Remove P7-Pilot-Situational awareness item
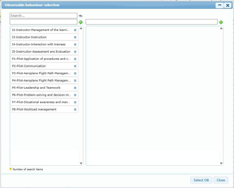This screenshot has width=234, height=188. tap(75, 102)
